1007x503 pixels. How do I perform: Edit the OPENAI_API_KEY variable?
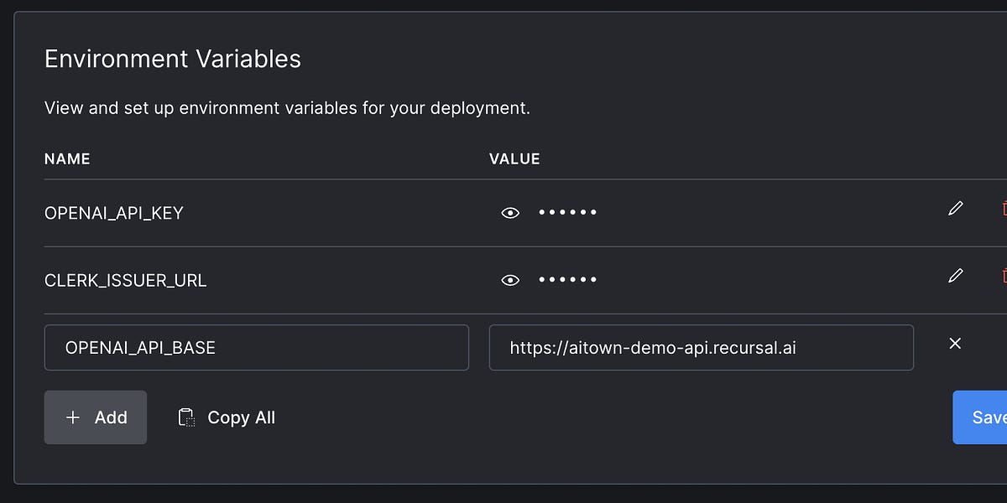pyautogui.click(x=955, y=208)
